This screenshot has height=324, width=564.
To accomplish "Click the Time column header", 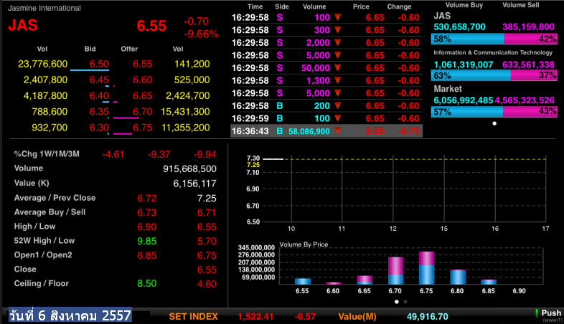I will pos(255,6).
